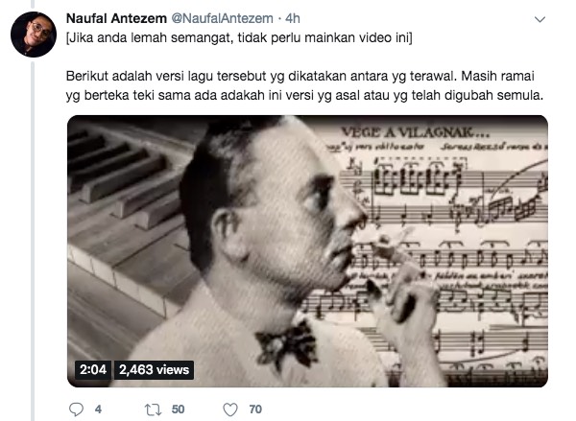
Task: Open the @NaufalAntezem handle link
Action: coord(223,18)
